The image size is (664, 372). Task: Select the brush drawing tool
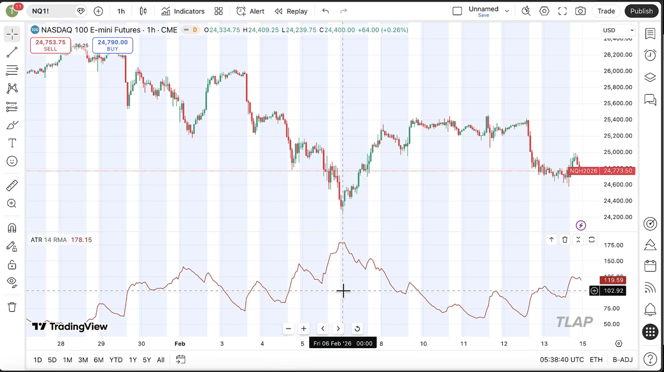click(x=12, y=125)
